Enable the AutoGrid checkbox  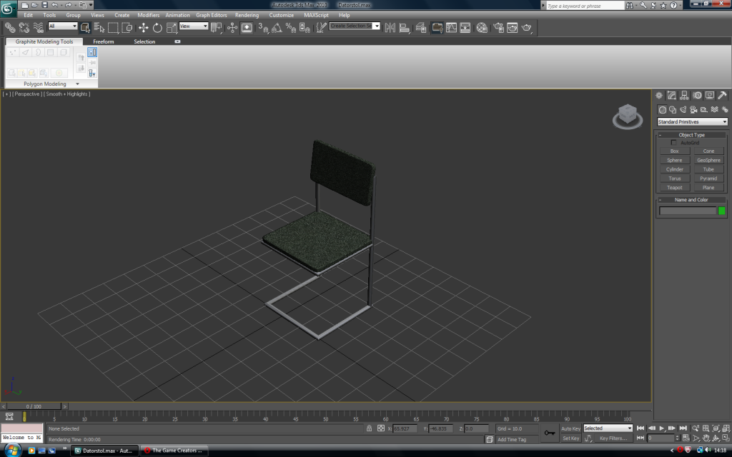point(673,143)
